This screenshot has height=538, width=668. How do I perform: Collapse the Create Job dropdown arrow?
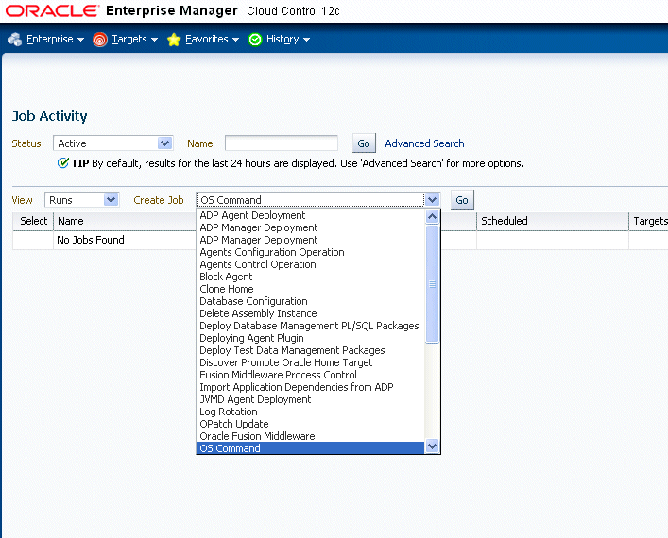point(432,199)
